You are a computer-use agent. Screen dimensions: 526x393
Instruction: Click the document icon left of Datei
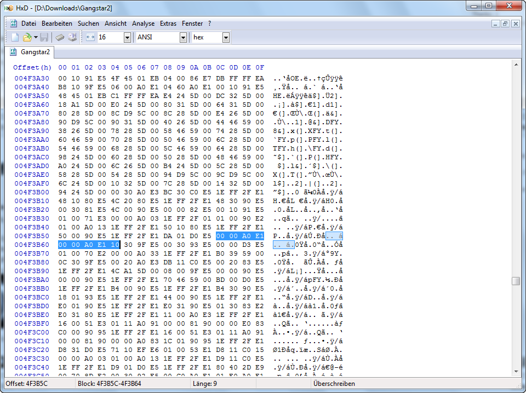(14, 24)
